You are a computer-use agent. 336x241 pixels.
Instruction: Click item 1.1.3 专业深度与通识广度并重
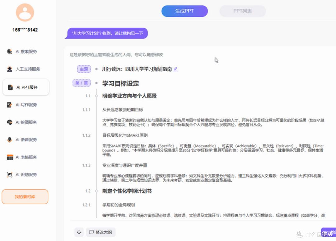125,165
